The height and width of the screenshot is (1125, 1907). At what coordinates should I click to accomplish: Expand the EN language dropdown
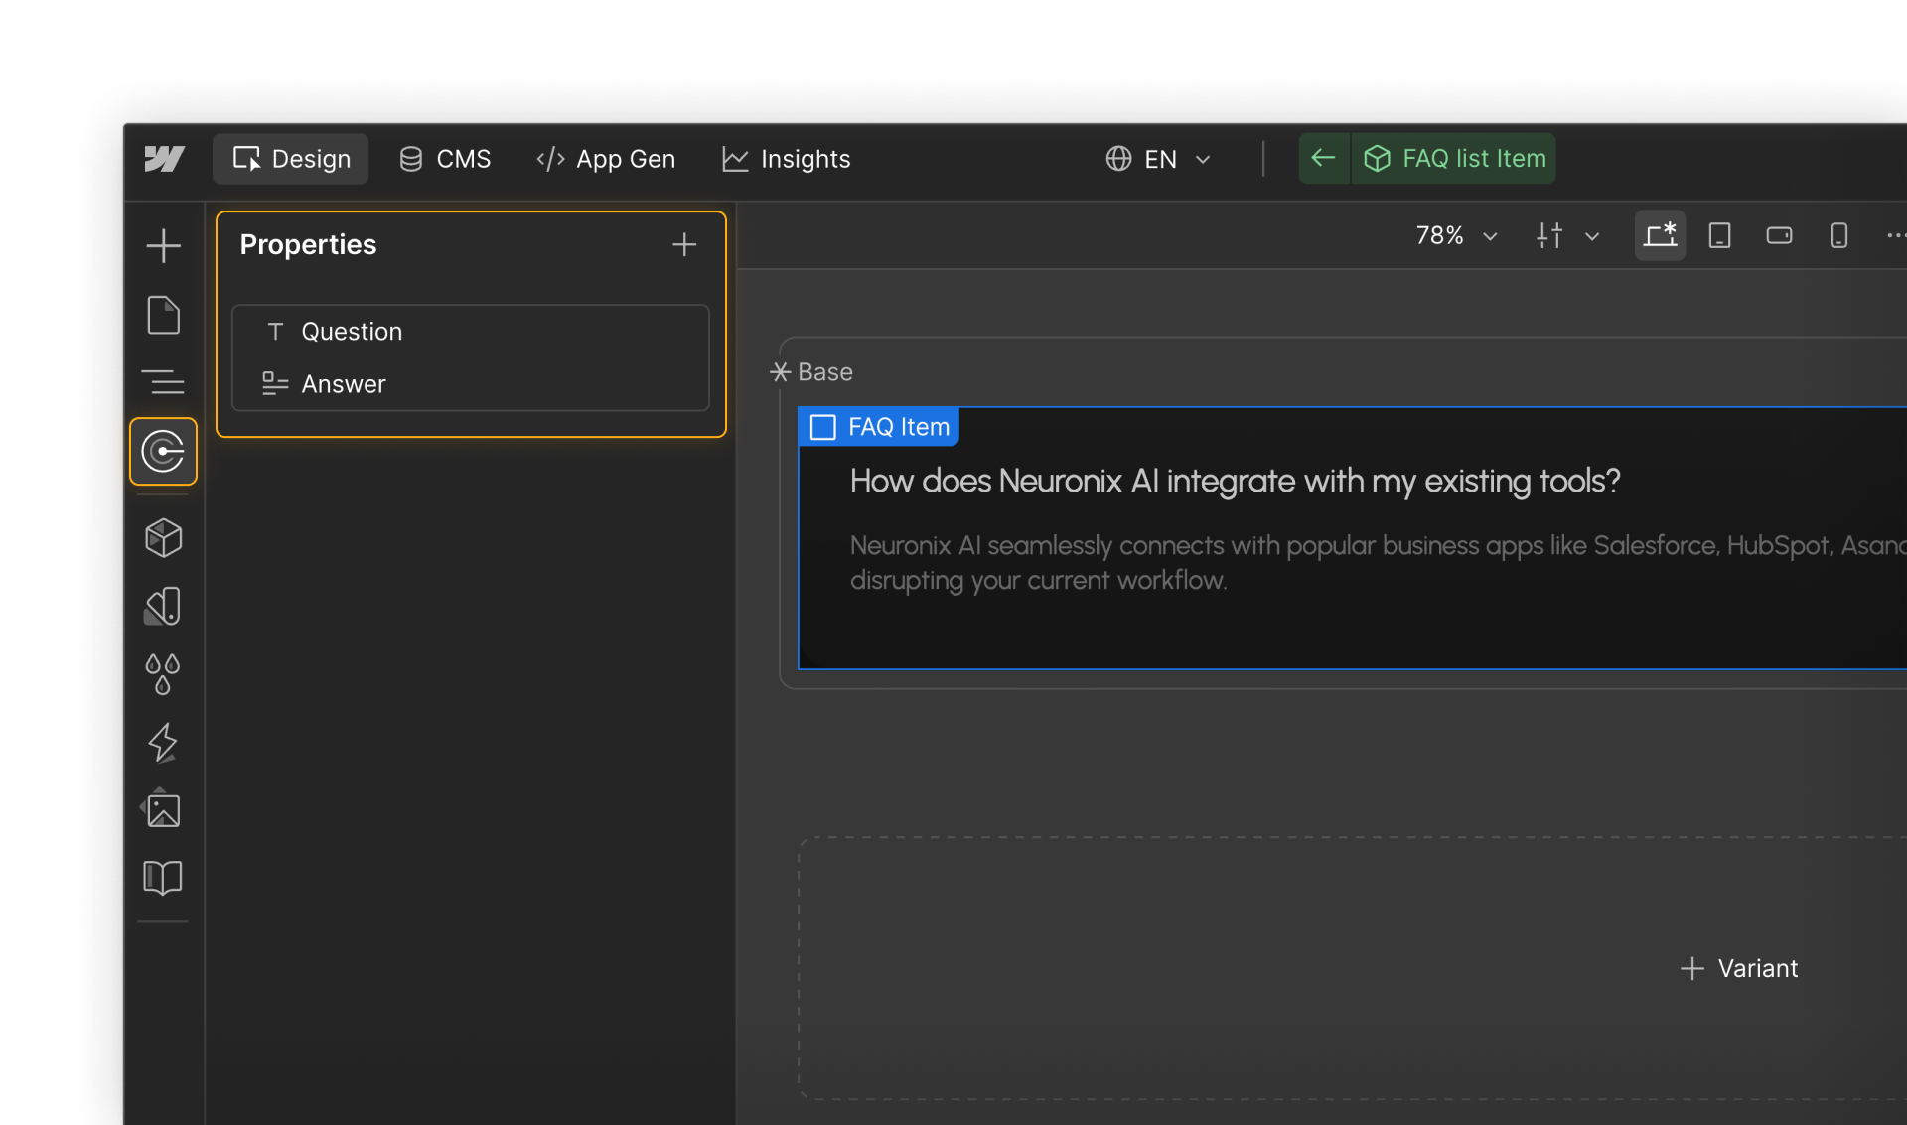pos(1158,159)
